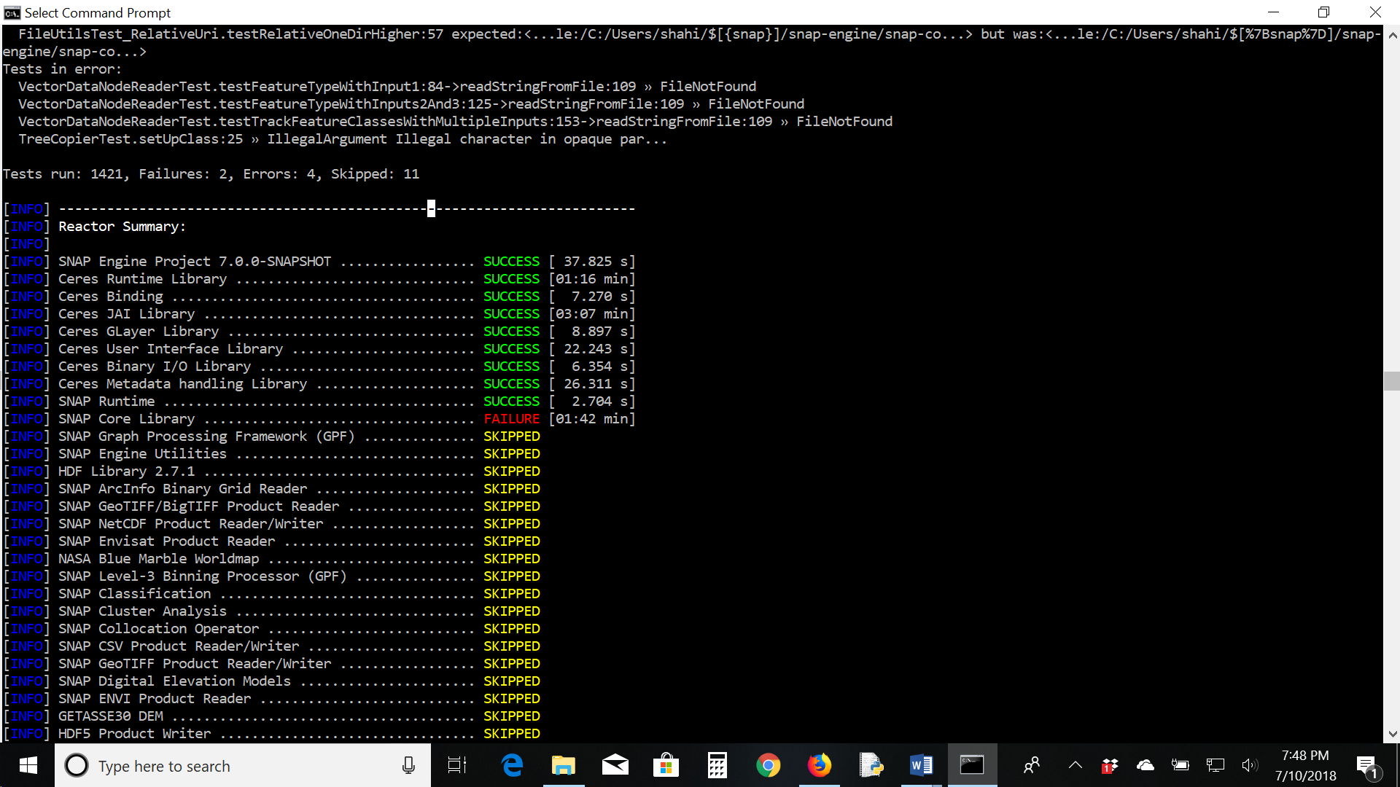Switch to Microsoft Word in taskbar

[x=921, y=765]
